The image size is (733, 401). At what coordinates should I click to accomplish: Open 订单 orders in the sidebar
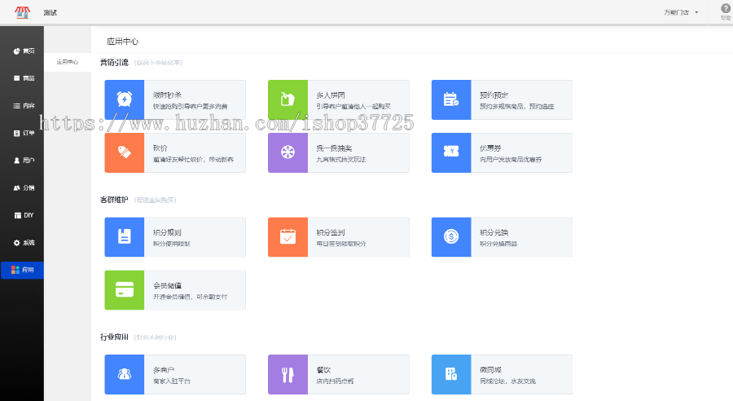coord(24,133)
